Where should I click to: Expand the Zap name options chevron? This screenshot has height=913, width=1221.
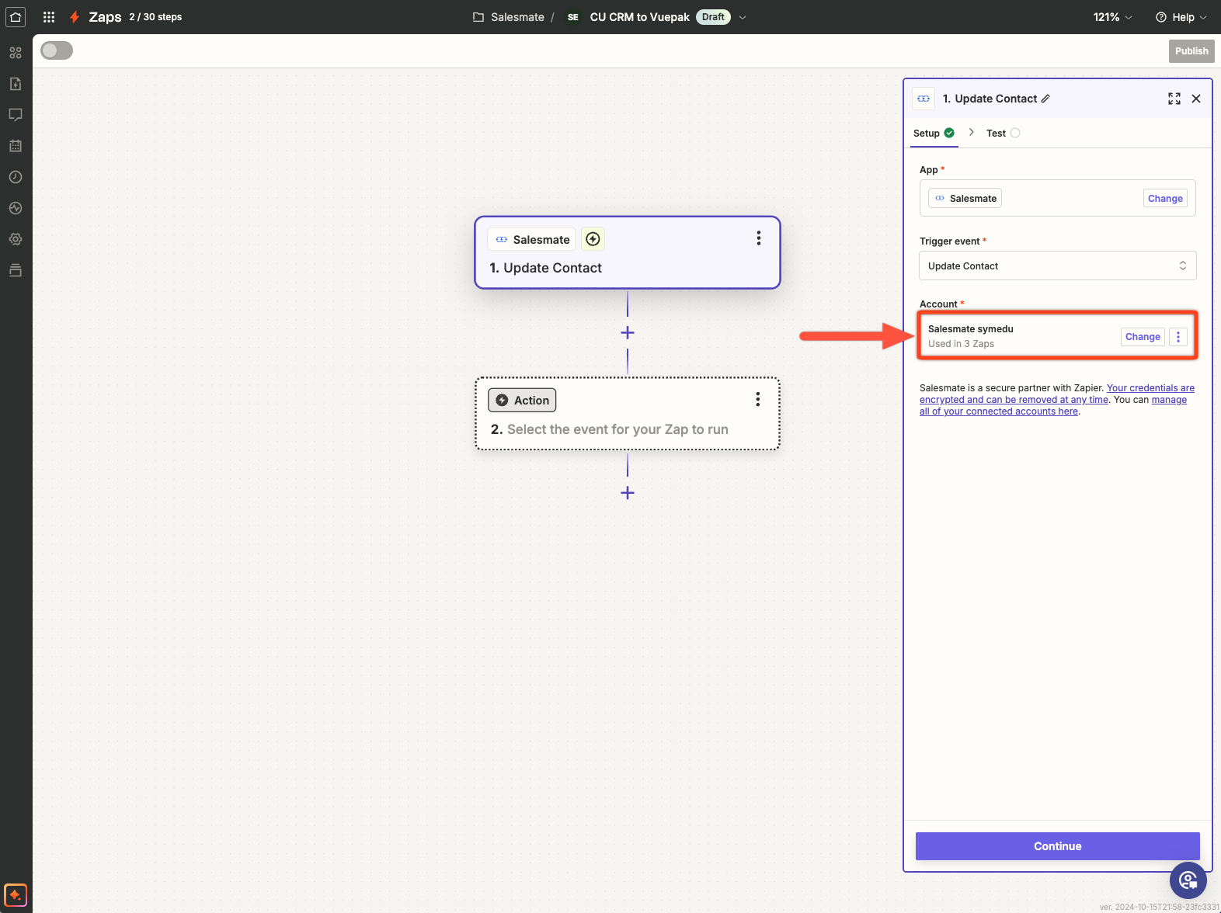[743, 17]
